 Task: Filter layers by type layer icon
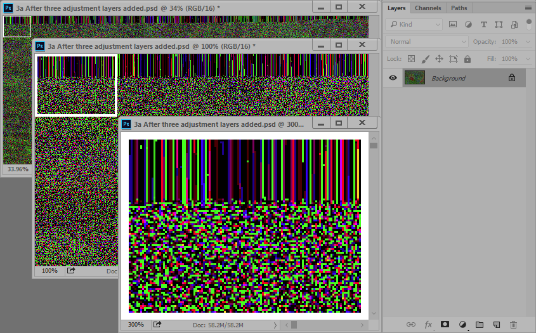click(484, 24)
